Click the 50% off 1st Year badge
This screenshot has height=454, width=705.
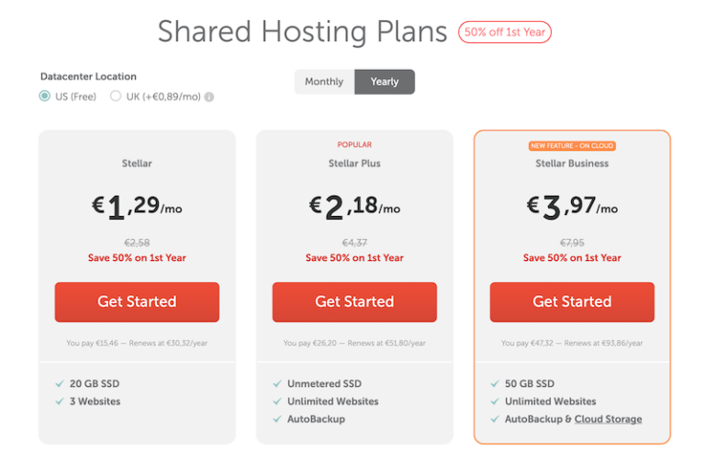coord(505,32)
